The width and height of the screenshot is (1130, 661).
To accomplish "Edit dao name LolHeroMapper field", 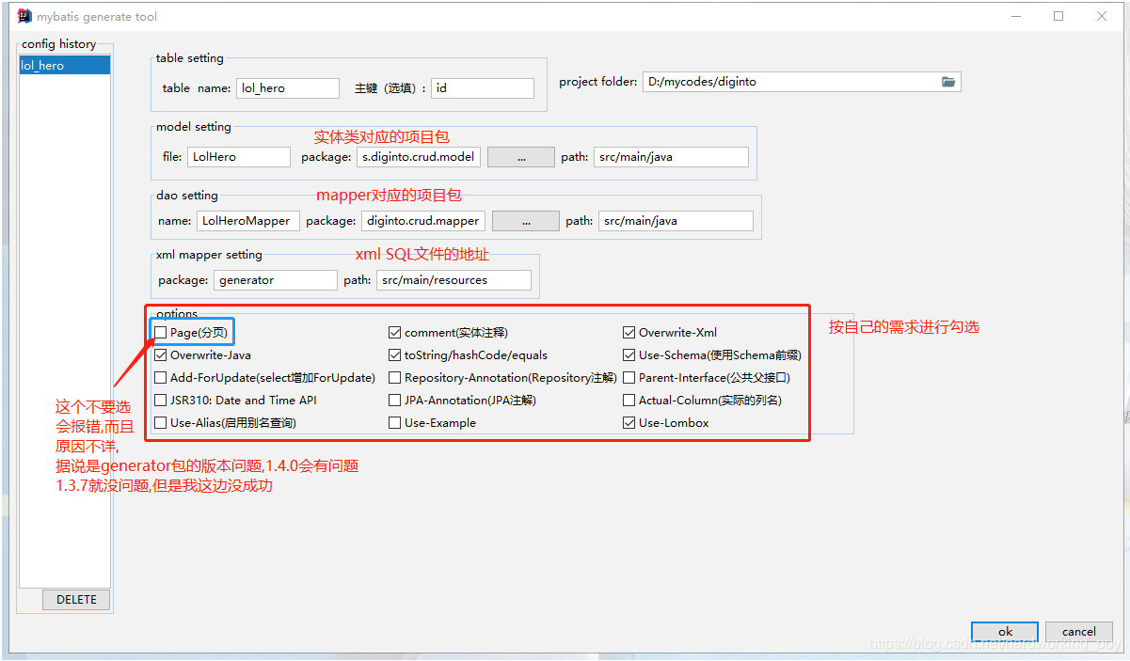I will pos(248,221).
